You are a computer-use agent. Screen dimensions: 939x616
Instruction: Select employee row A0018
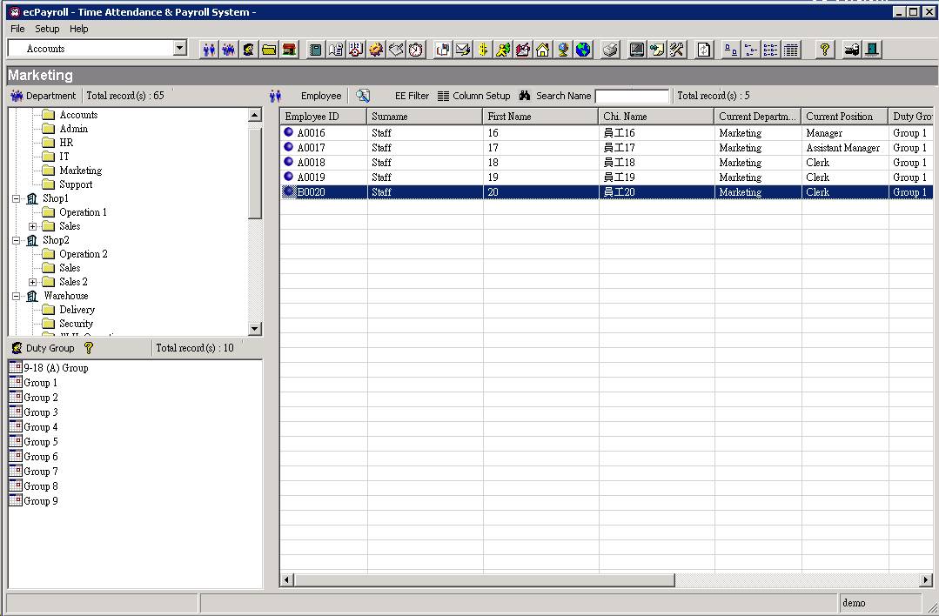[606, 162]
